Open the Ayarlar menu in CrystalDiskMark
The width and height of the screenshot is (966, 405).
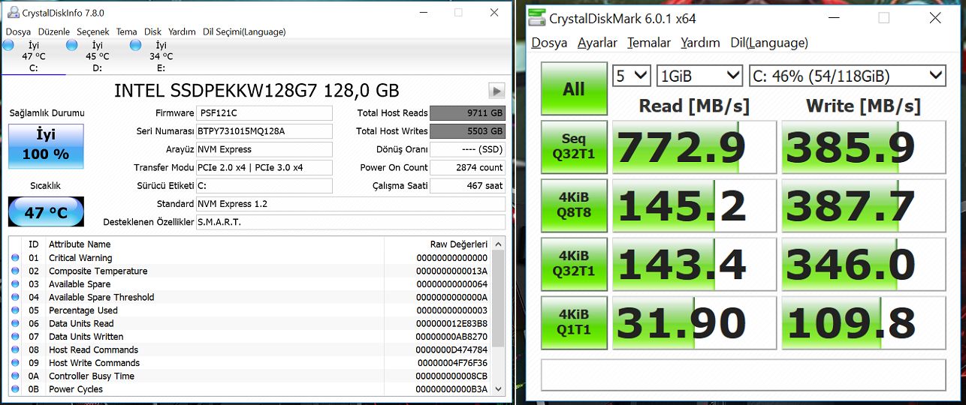[x=597, y=43]
